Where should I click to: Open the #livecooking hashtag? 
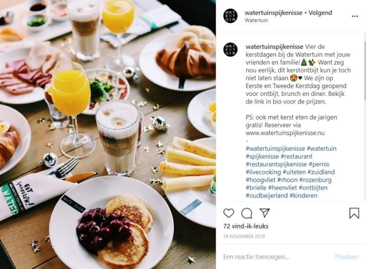(x=263, y=172)
